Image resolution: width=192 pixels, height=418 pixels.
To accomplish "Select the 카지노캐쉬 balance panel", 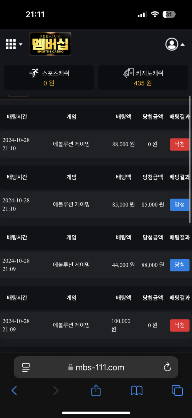I will pos(143,78).
